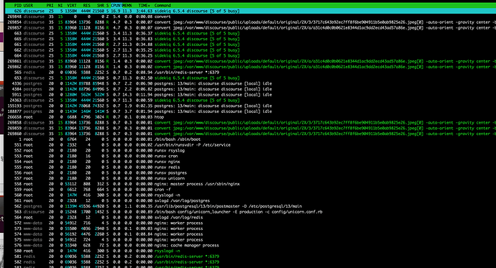
Task: Select unicorn_launcher process PID 563
Action: [251, 212]
